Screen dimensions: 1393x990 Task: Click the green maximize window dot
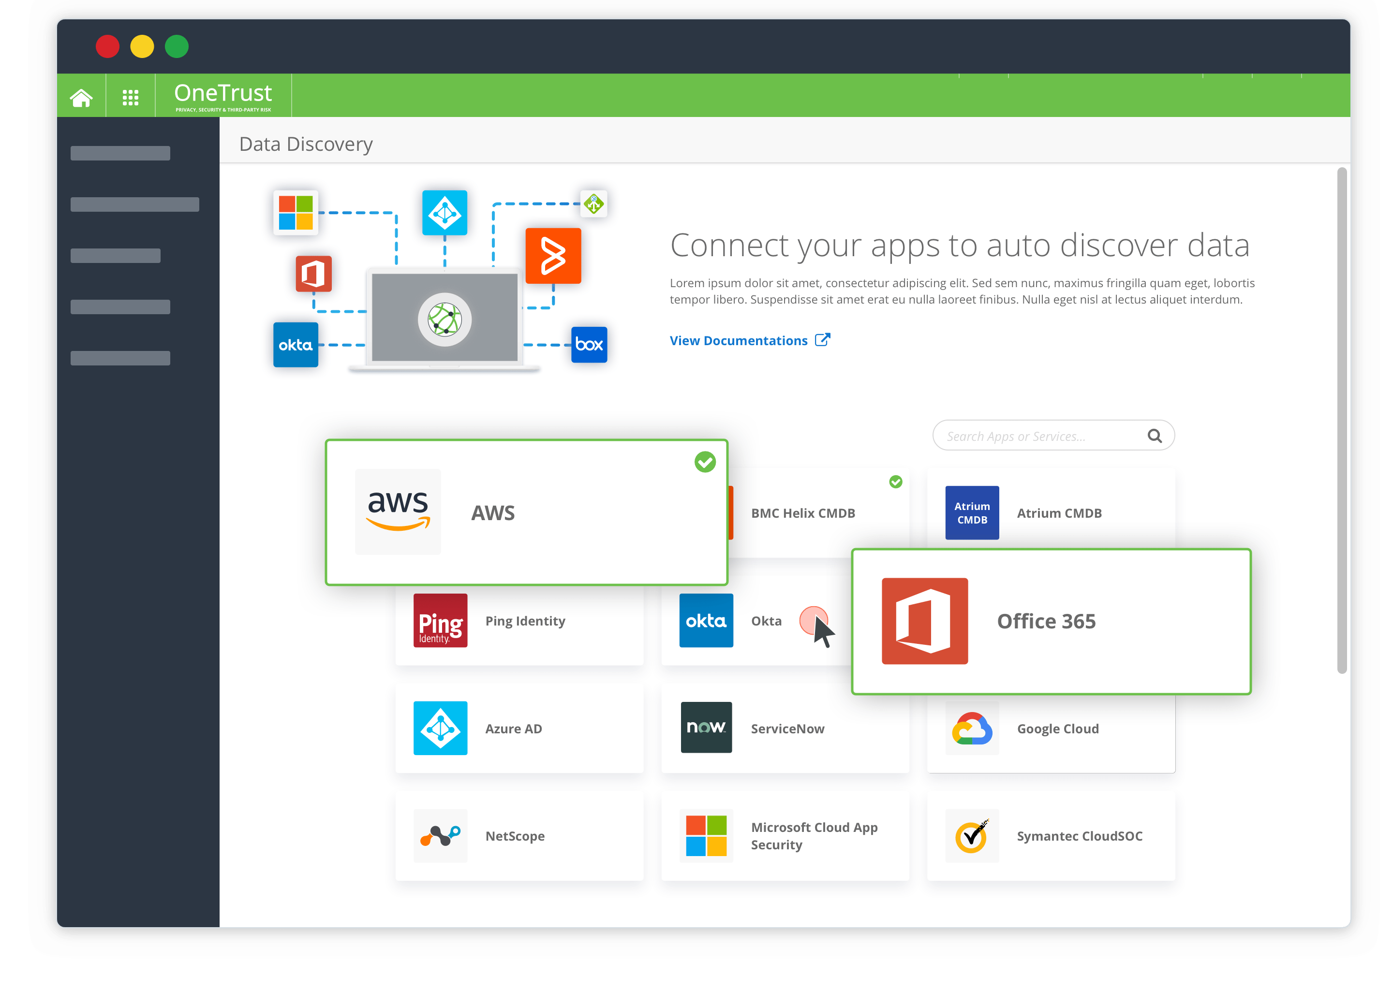176,46
